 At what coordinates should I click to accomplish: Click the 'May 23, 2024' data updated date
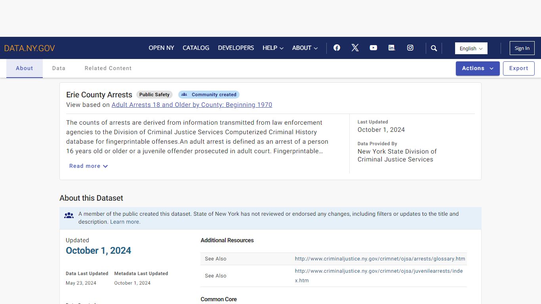click(81, 283)
